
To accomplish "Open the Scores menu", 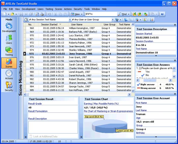I will (58, 9).
